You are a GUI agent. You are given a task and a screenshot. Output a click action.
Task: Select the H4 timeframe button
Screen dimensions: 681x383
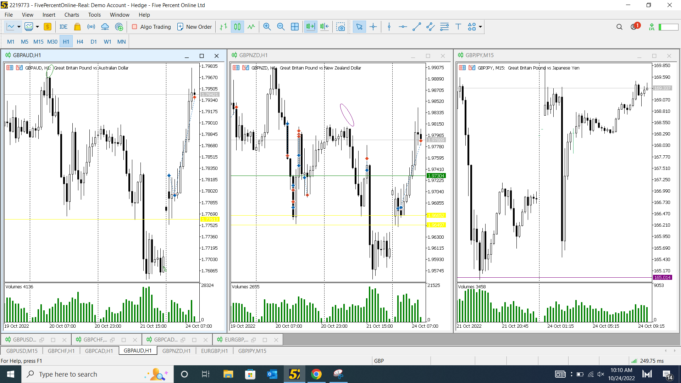[x=80, y=41]
